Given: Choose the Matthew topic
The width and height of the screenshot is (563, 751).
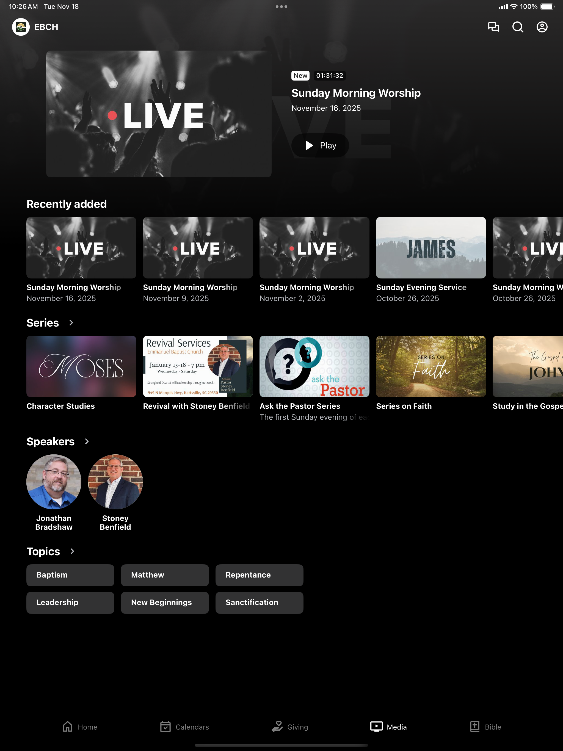Looking at the screenshot, I should pyautogui.click(x=165, y=575).
